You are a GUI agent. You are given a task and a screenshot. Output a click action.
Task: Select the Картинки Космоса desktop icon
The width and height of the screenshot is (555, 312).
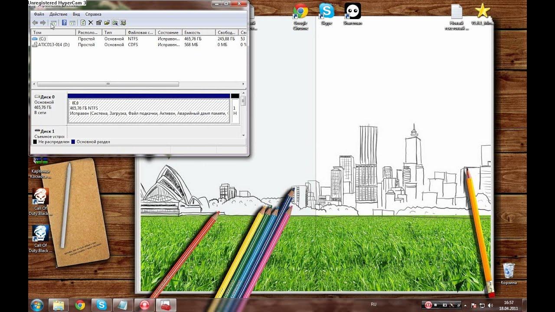[x=40, y=168]
